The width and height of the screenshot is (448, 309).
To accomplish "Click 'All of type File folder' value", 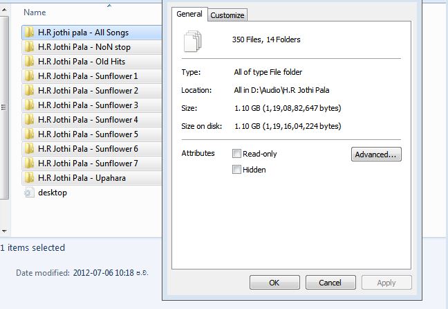I will (268, 72).
